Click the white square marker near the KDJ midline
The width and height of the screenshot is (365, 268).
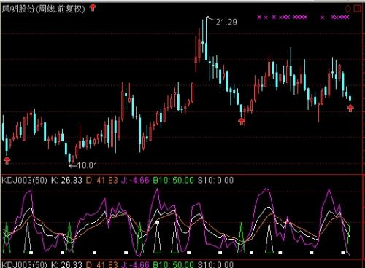coord(158,222)
